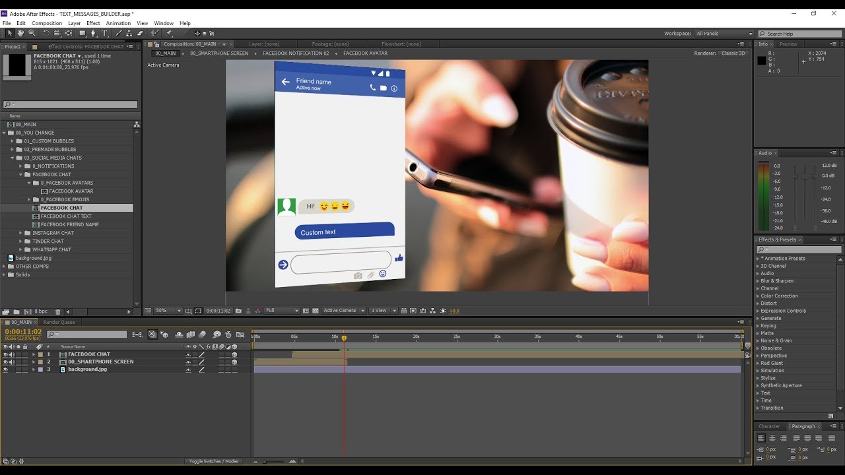The width and height of the screenshot is (845, 475).
Task: Switch to the Character panel tab
Action: pos(769,426)
